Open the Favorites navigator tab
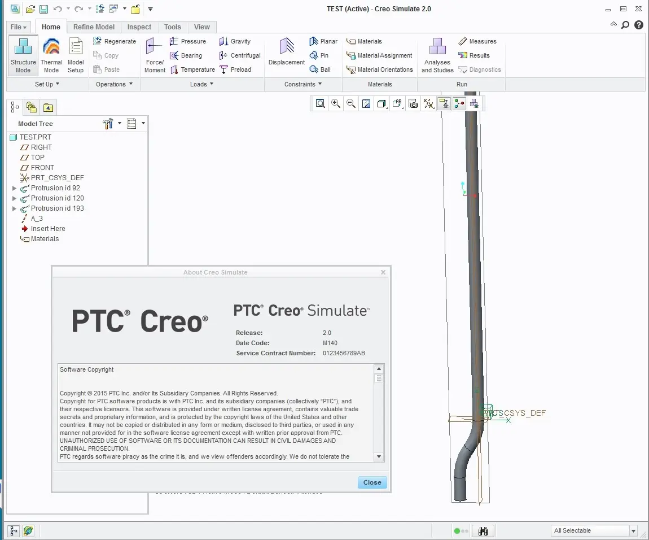This screenshot has width=649, height=540. pyautogui.click(x=49, y=107)
